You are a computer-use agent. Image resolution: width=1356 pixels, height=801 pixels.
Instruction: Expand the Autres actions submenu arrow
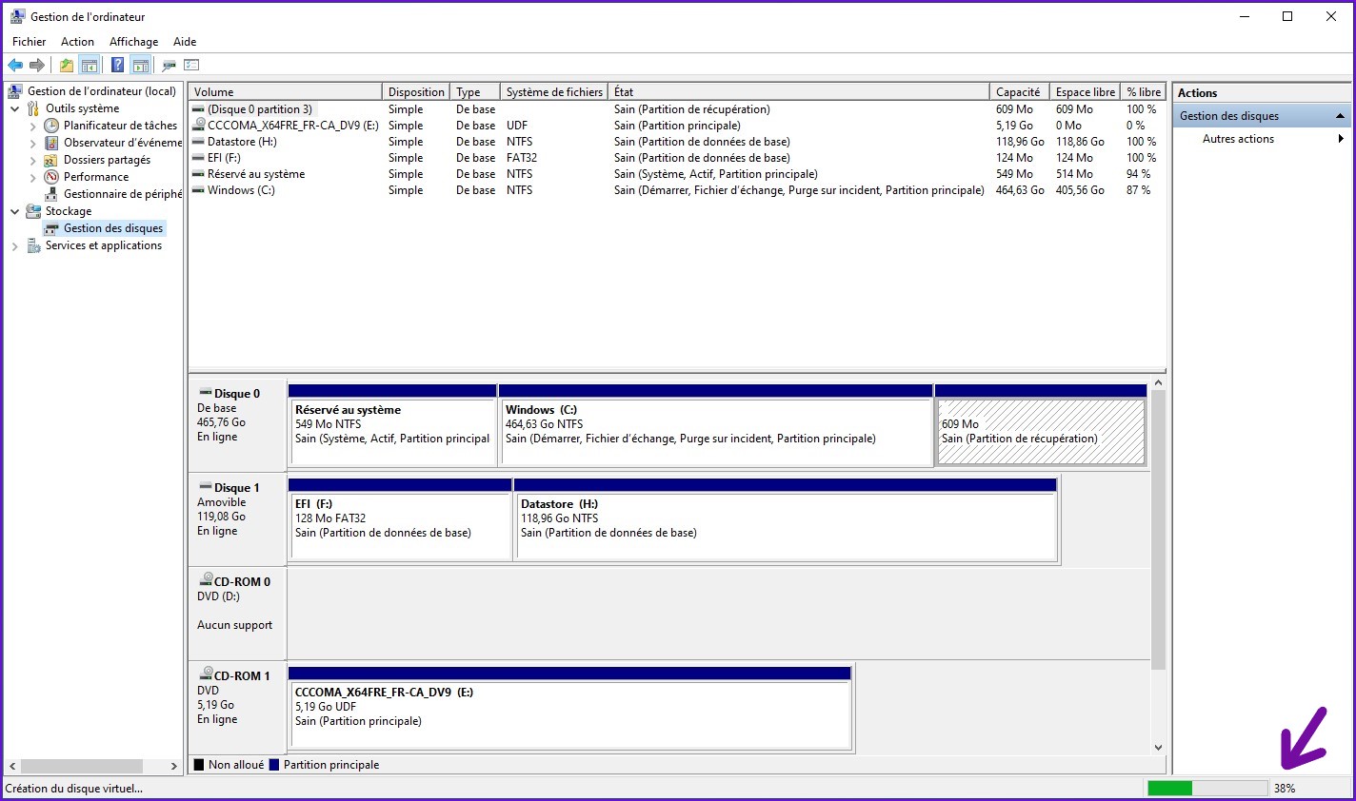click(x=1341, y=139)
